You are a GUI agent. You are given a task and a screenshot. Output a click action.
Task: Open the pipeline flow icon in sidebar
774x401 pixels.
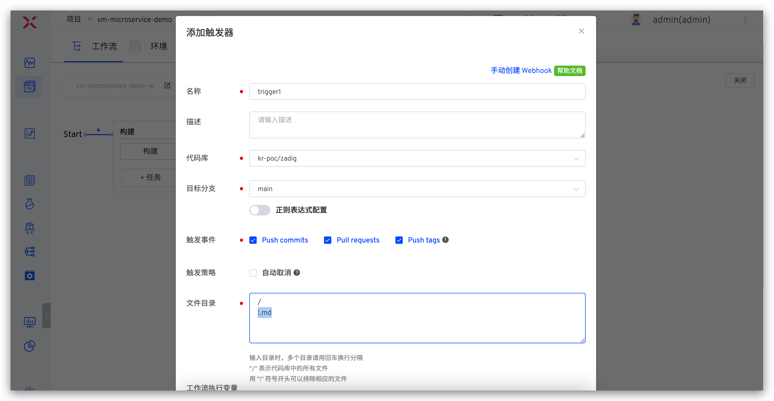[x=29, y=251]
